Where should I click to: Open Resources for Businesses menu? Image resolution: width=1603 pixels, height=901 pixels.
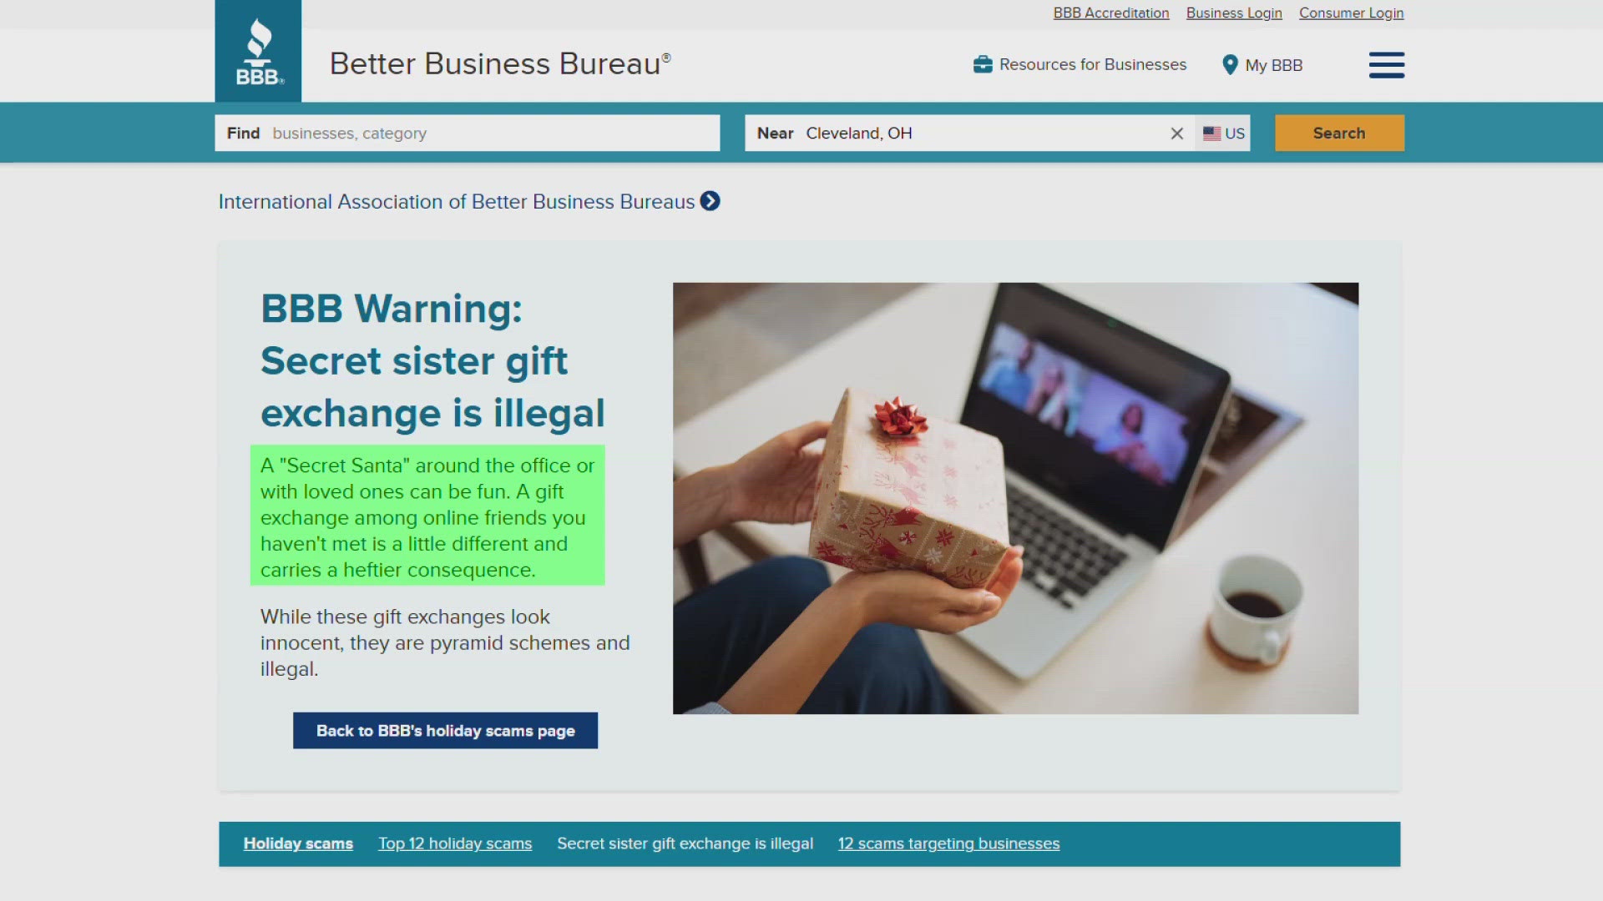1080,63
